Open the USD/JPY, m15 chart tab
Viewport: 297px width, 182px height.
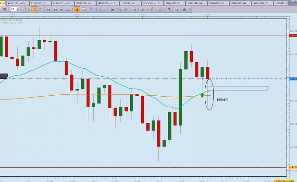tap(153, 3)
